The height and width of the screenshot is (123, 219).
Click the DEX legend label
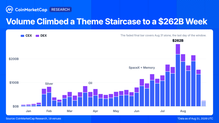click(x=43, y=36)
